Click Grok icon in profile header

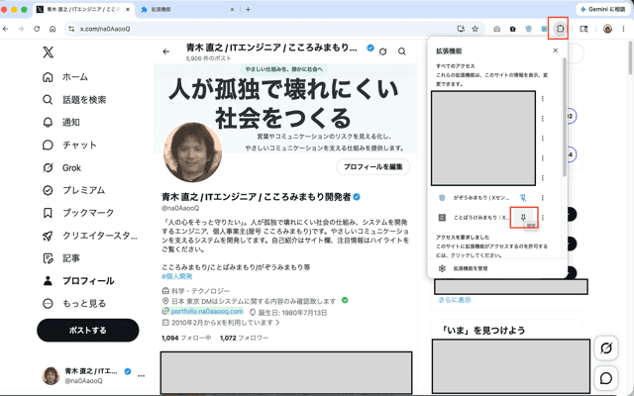click(383, 51)
